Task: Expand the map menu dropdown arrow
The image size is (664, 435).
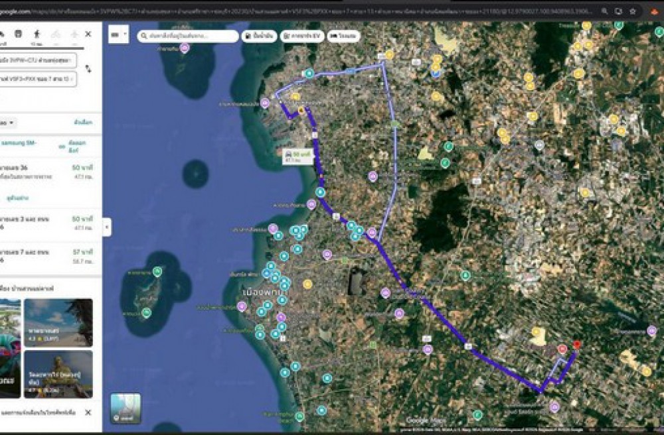Action: pos(118,34)
